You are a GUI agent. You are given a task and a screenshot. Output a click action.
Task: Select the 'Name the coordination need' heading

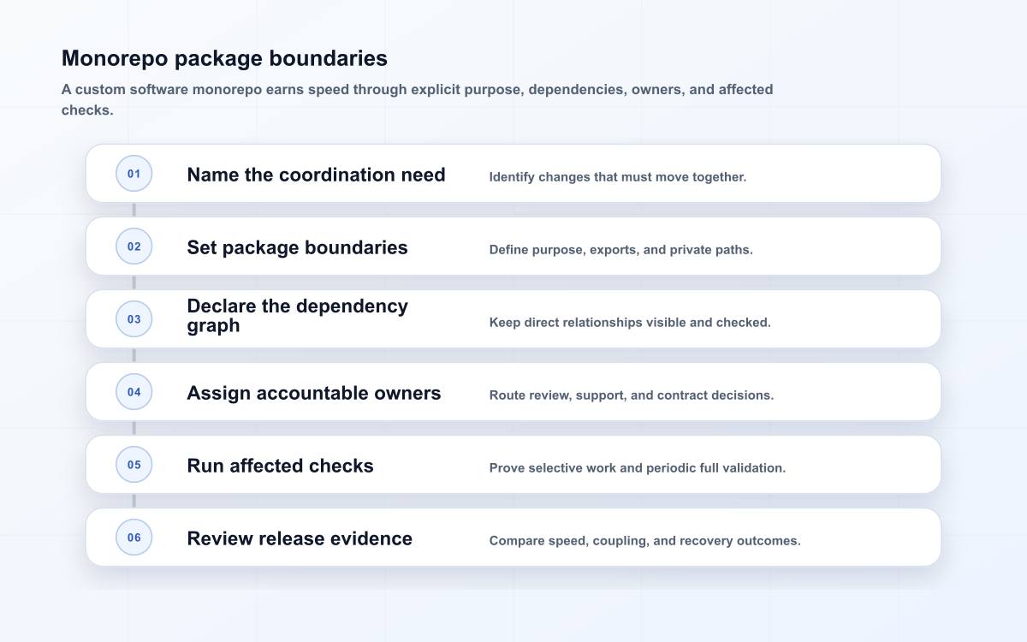click(x=316, y=175)
